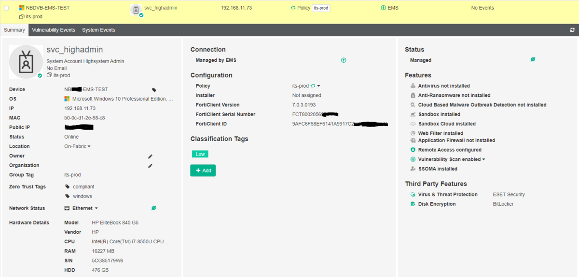Click the large svc_highadmin profile picture
Viewport: 579px width, 277px height.
[26, 62]
